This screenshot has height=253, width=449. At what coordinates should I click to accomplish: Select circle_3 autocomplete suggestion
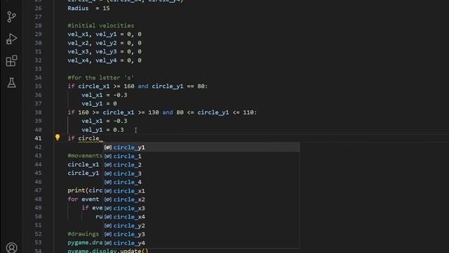[201, 174]
